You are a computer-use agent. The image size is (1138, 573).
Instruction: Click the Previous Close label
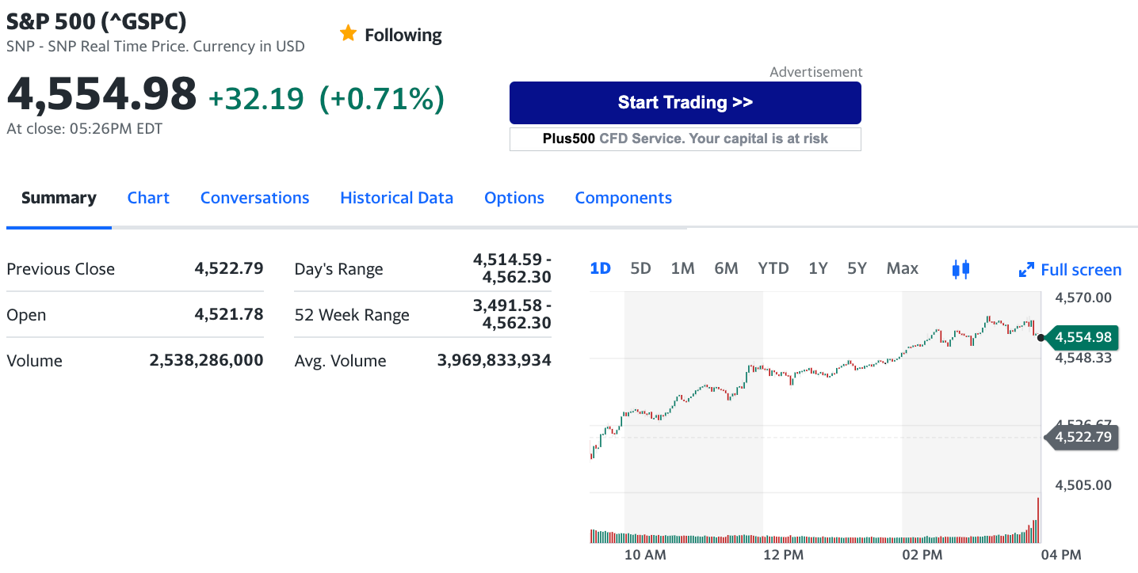tap(60, 269)
